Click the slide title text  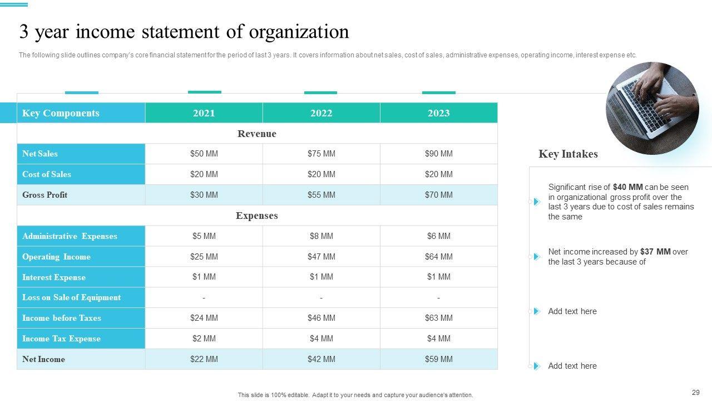click(184, 32)
